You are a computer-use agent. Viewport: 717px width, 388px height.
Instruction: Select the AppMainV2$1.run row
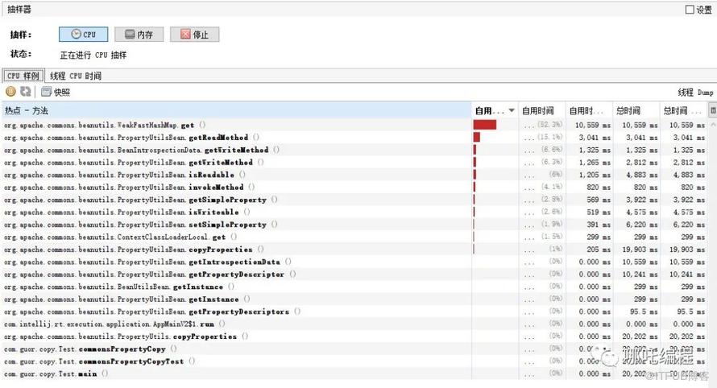(355, 324)
